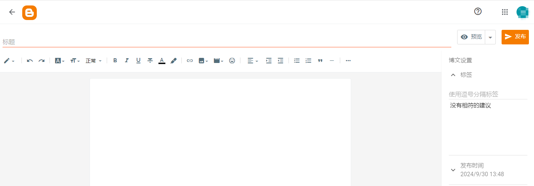This screenshot has height=186, width=534.
Task: Expand the 发布时间 section
Action: coord(453,170)
